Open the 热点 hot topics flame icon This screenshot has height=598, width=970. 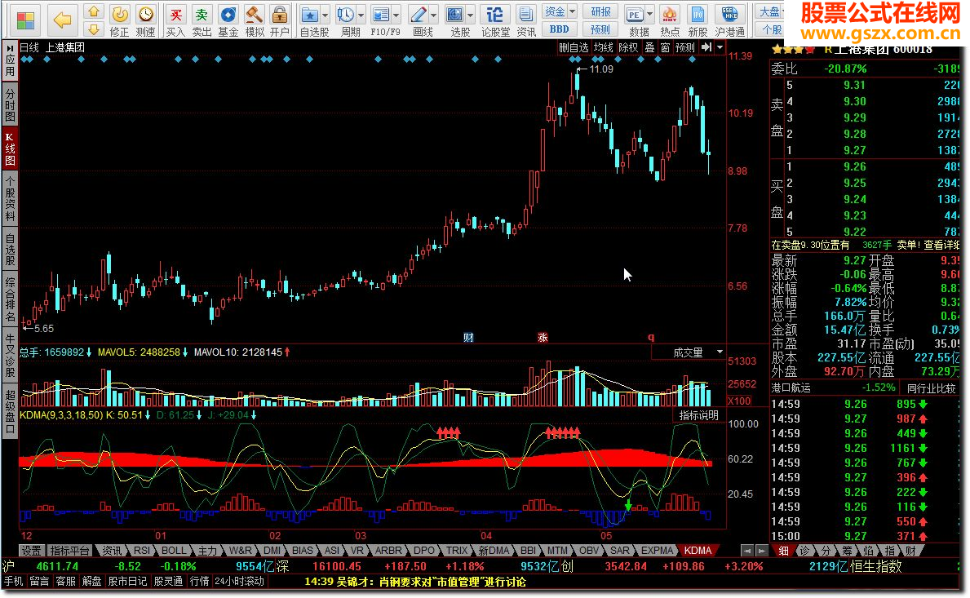tap(669, 20)
